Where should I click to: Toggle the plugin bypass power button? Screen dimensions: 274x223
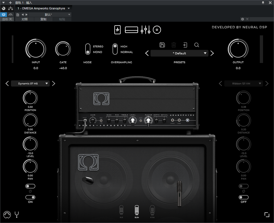[x=3, y=14]
